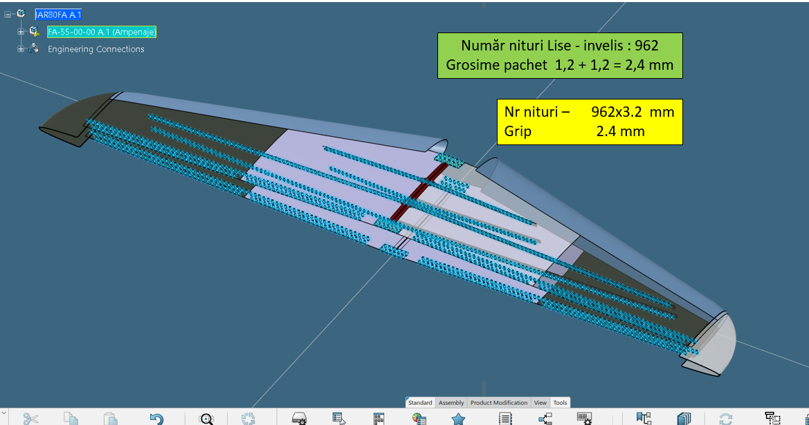This screenshot has width=809, height=425.
Task: Switch to the Tools tab
Action: click(560, 403)
